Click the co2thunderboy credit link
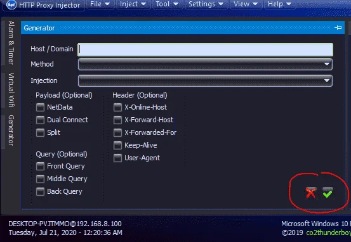 [328, 233]
